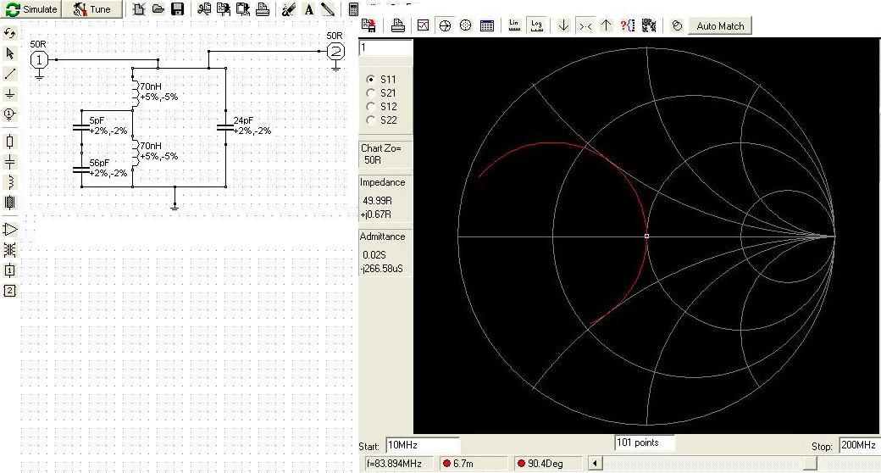Click the Simulate button

point(32,9)
